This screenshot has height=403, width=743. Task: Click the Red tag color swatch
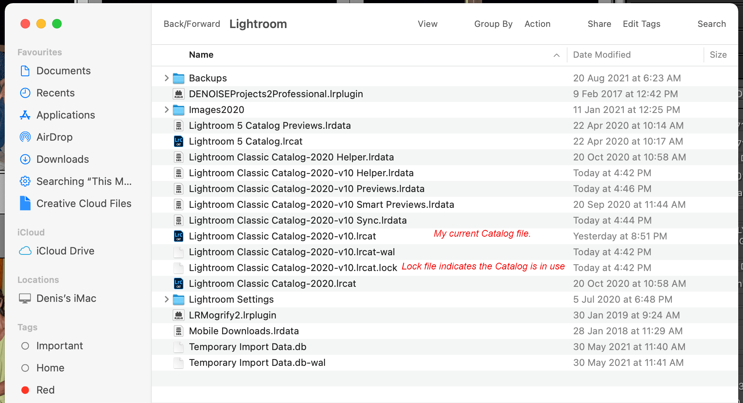(25, 390)
